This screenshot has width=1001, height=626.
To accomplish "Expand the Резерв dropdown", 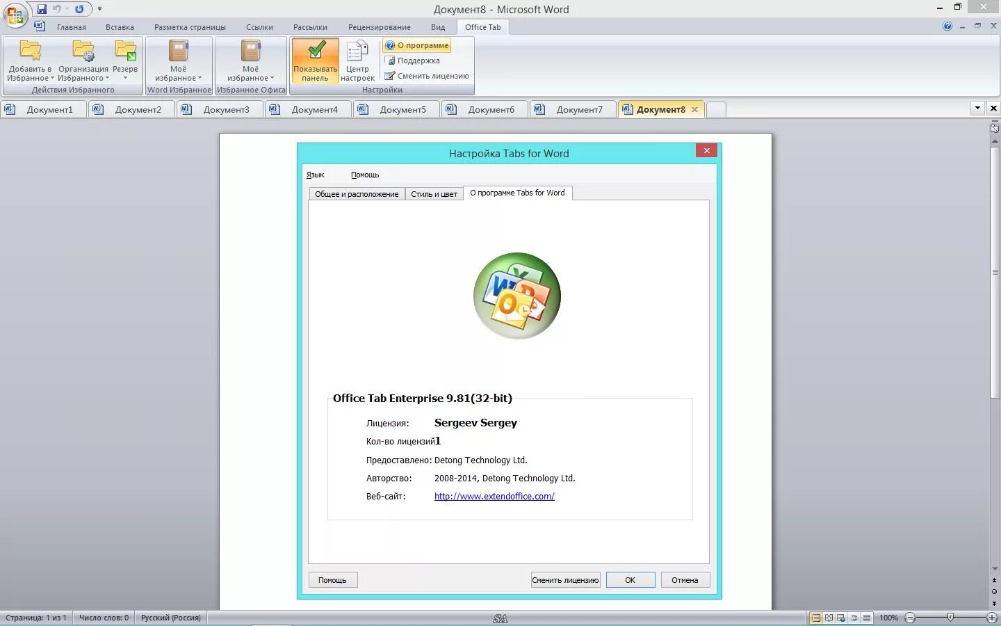I will (125, 61).
